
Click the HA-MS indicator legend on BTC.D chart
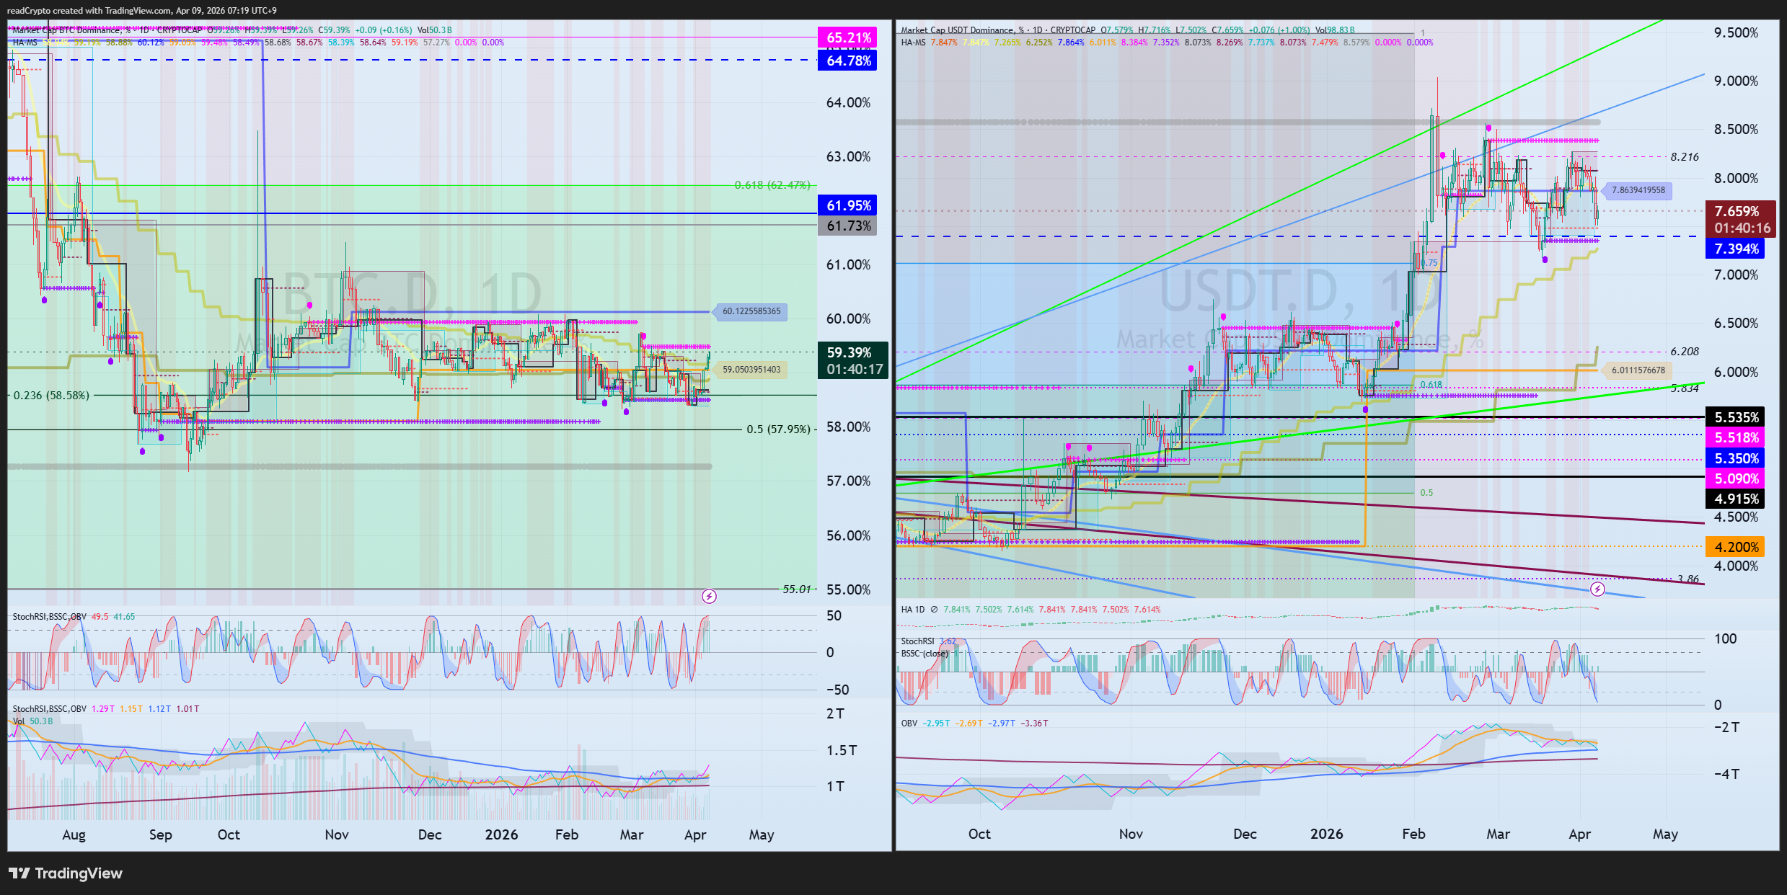pyautogui.click(x=25, y=43)
